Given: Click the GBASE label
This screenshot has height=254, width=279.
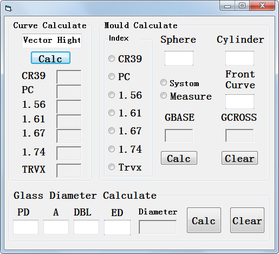Looking at the screenshot, I should point(179,117).
